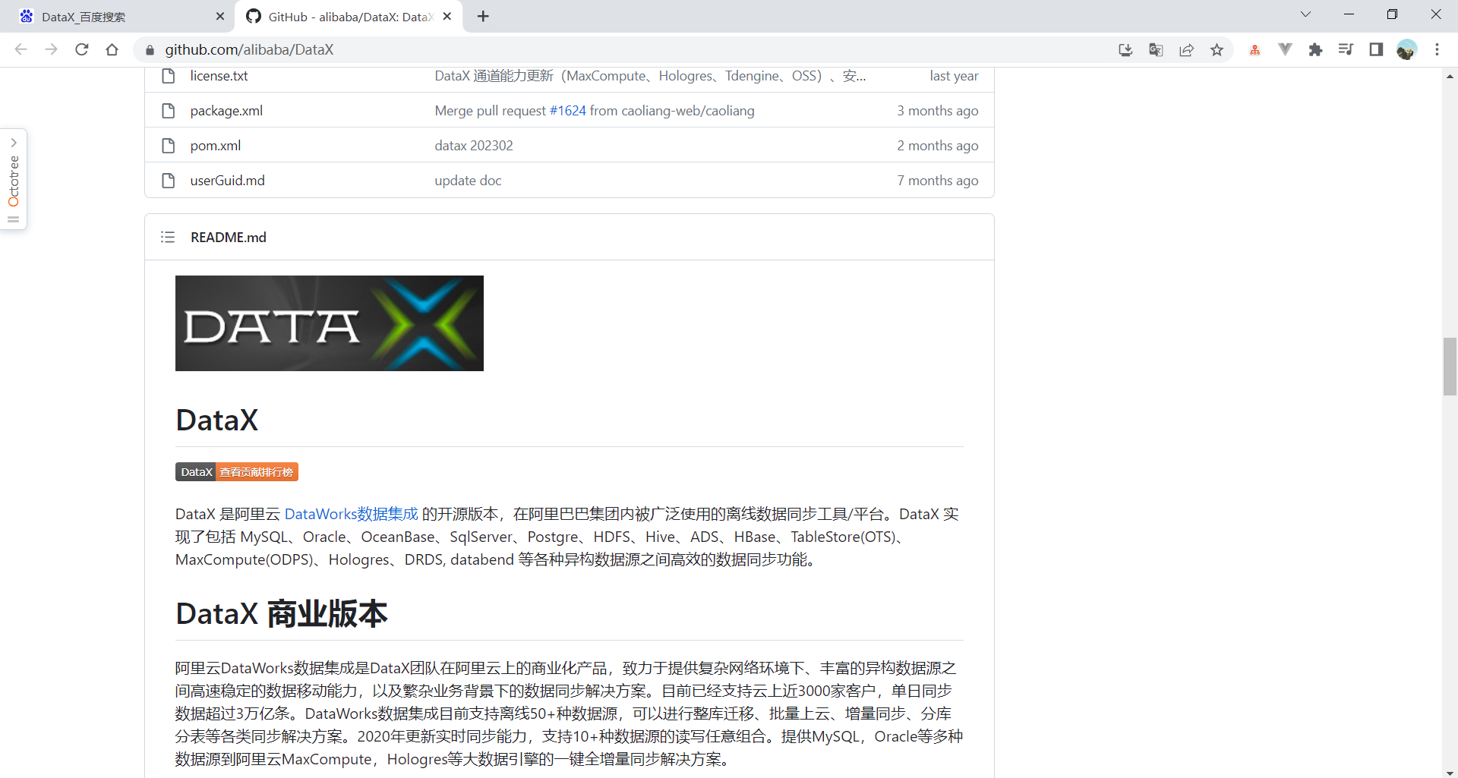Click the '2 months ago' timestamp
Image resolution: width=1458 pixels, height=778 pixels.
(938, 146)
